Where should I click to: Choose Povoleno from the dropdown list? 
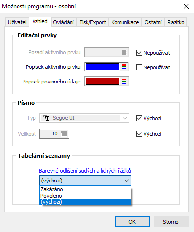click(85, 196)
